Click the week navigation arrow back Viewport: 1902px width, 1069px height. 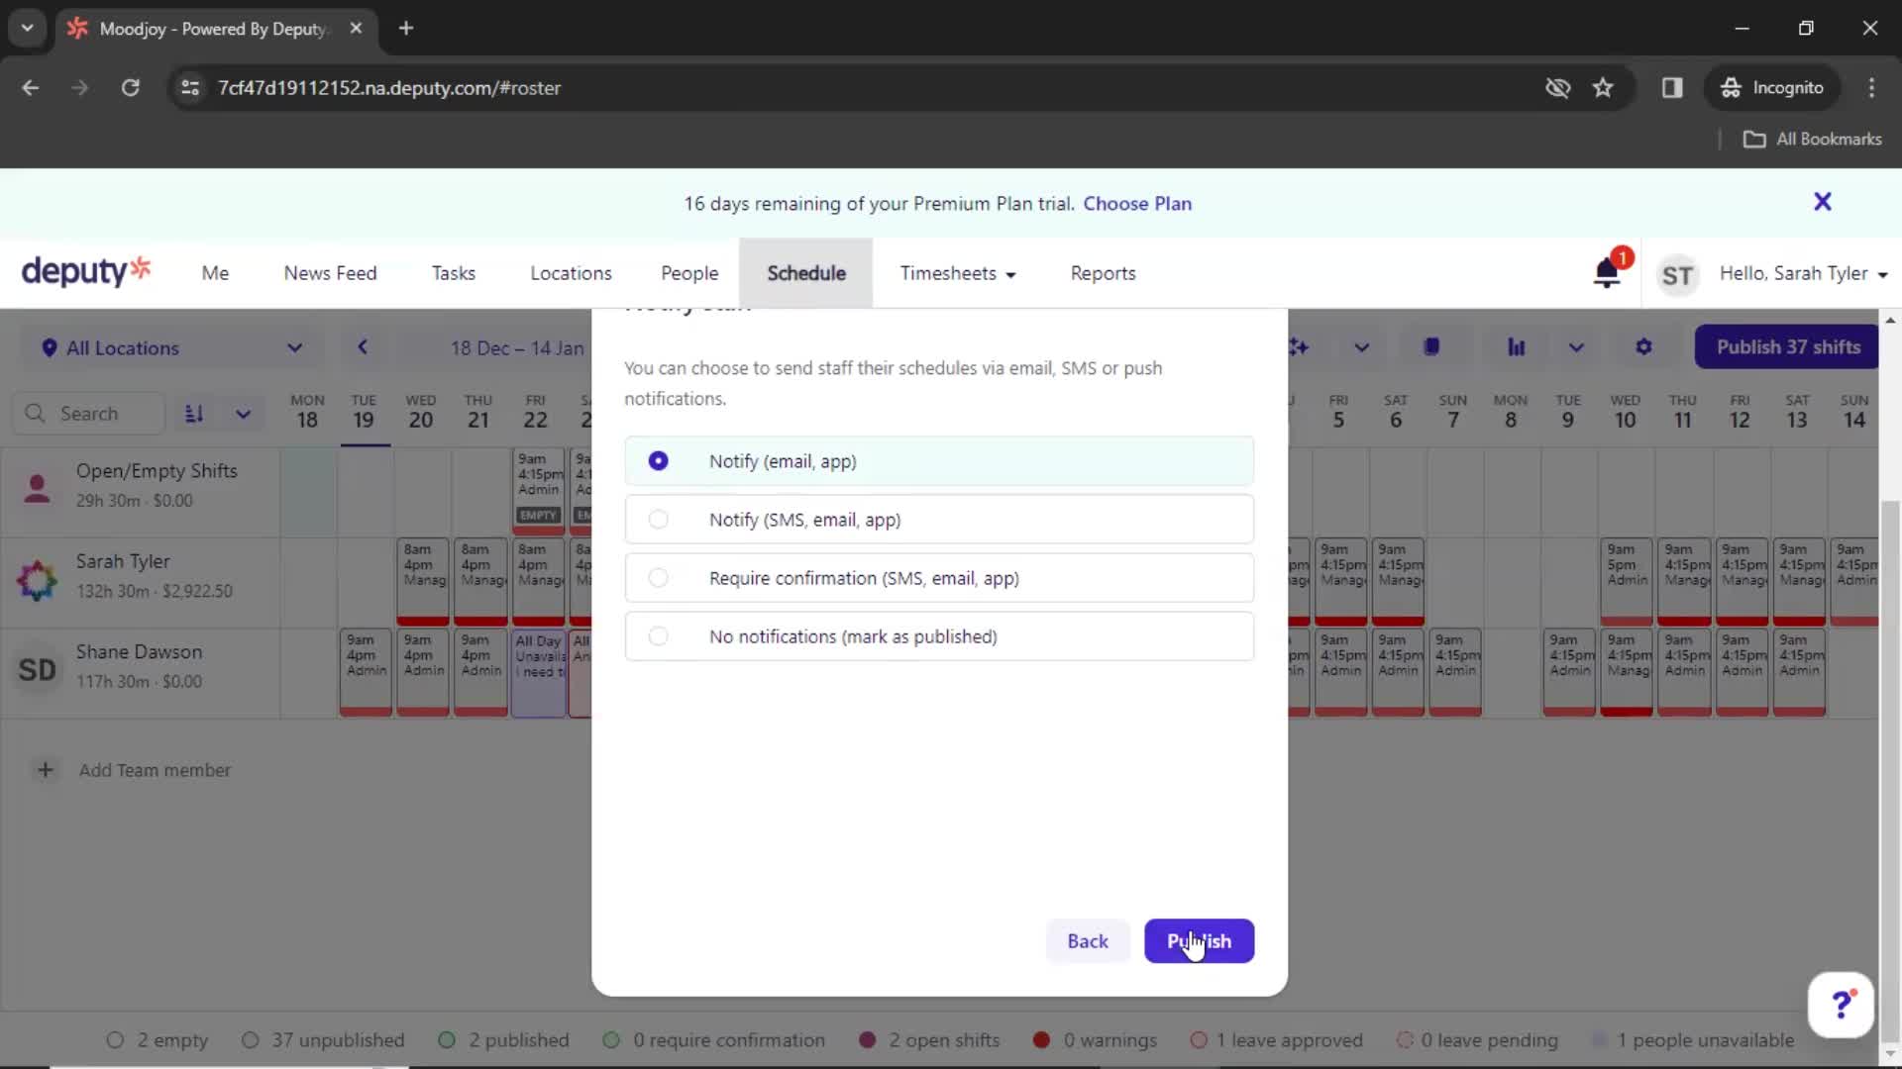click(x=364, y=348)
